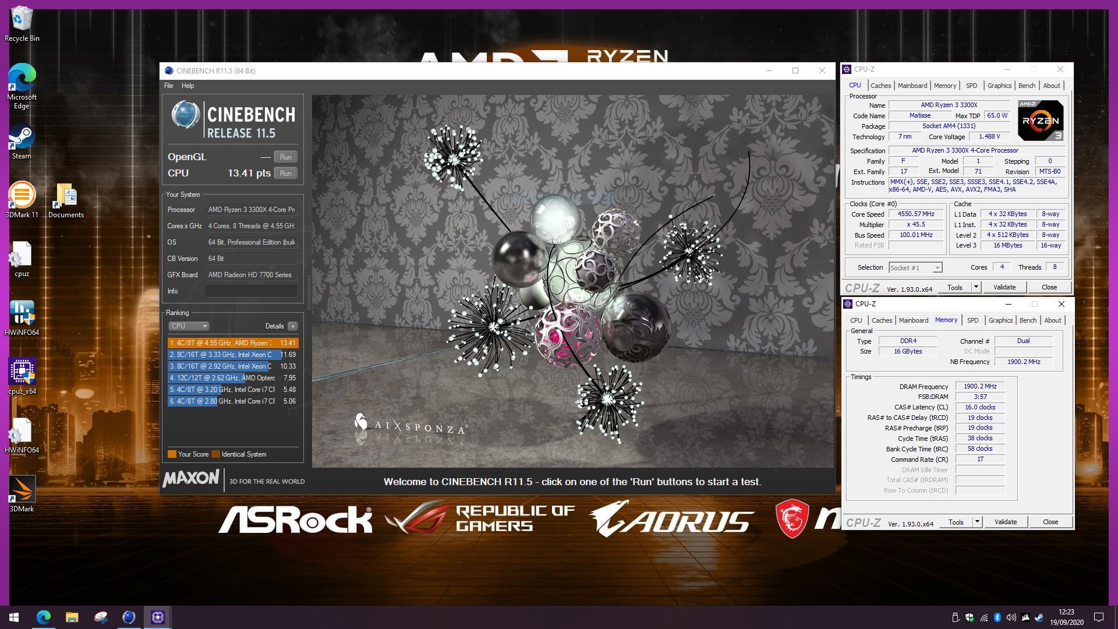This screenshot has height=629, width=1118.
Task: Click the Cinebench taskbar icon
Action: tap(129, 617)
